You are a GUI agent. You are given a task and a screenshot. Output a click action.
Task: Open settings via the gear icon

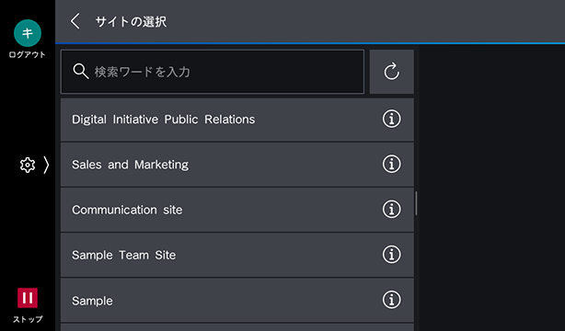click(28, 165)
